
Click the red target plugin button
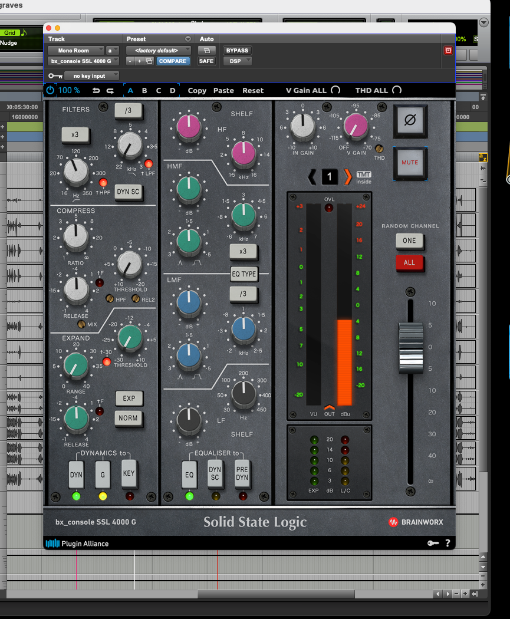point(448,51)
